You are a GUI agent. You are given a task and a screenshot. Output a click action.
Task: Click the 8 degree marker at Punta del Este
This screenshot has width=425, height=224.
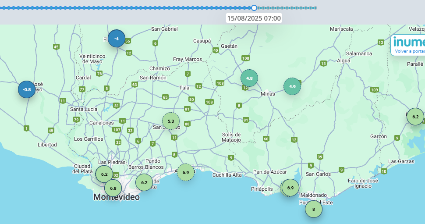313,209
